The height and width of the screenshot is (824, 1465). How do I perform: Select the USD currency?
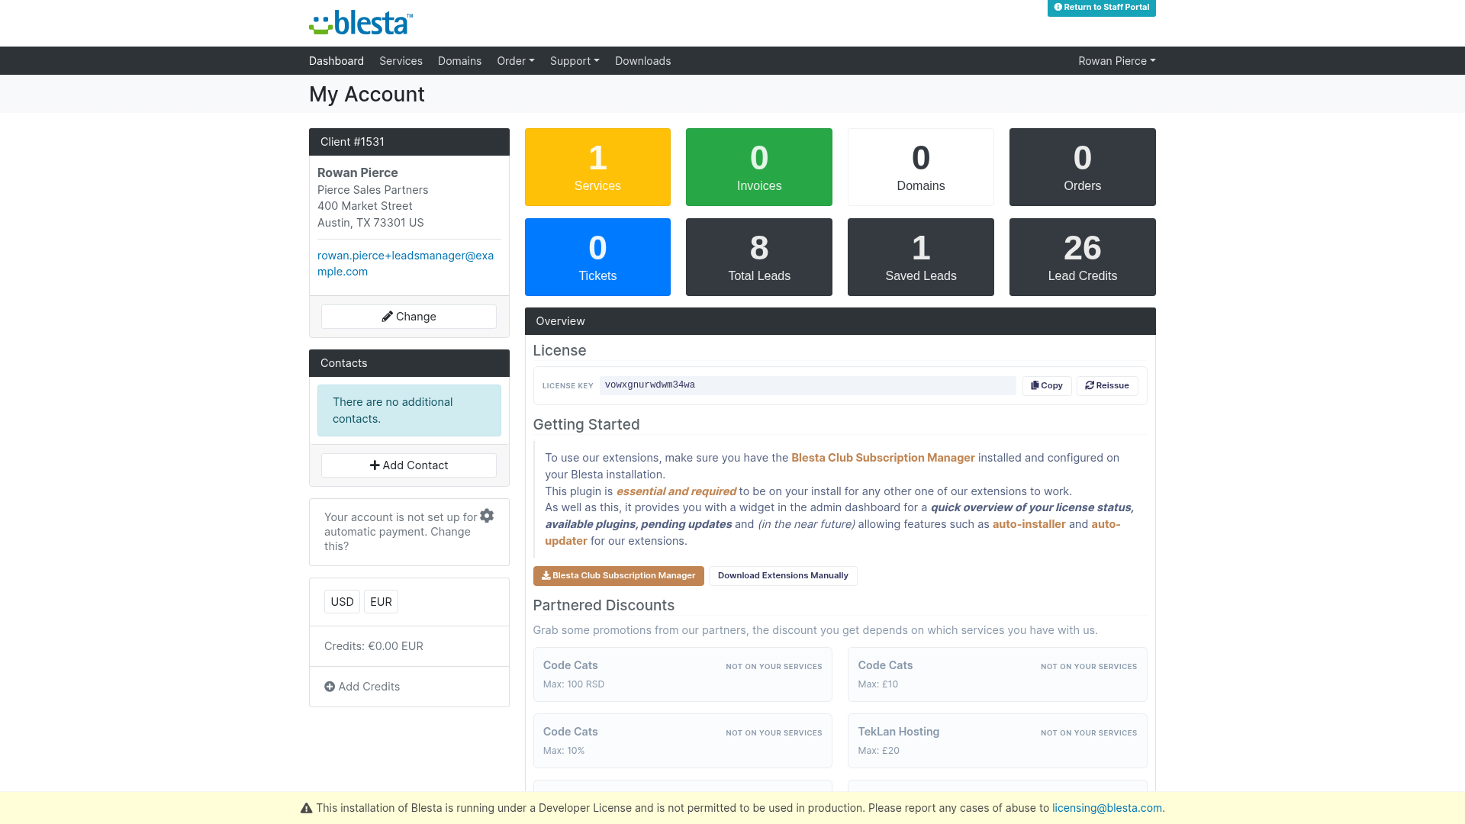tap(342, 602)
